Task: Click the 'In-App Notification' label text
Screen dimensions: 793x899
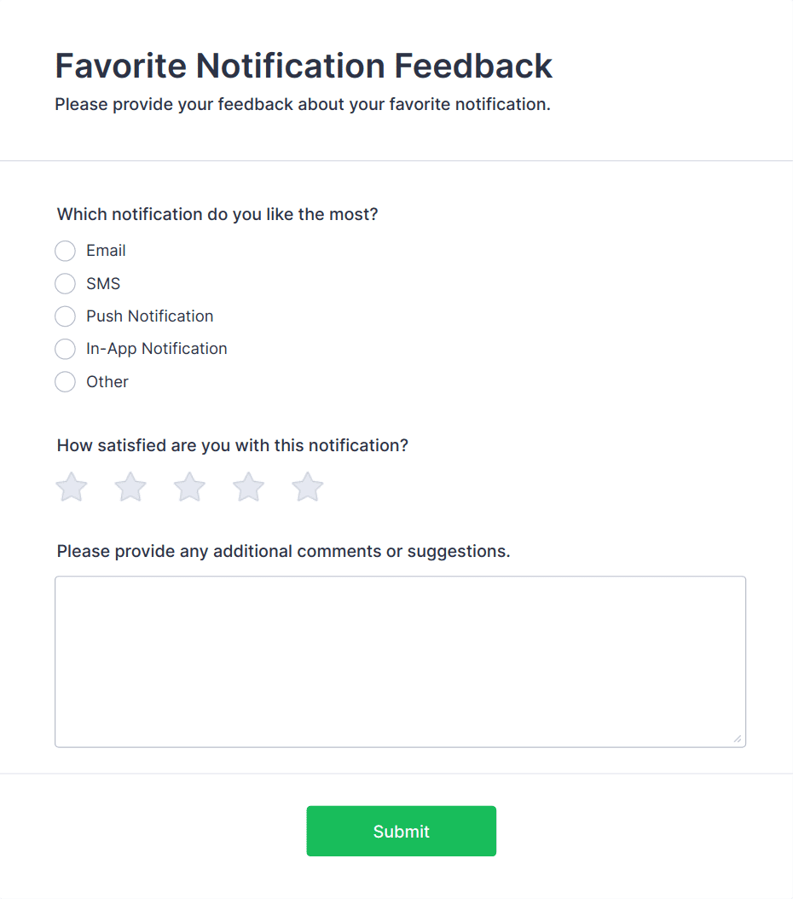Action: click(157, 349)
